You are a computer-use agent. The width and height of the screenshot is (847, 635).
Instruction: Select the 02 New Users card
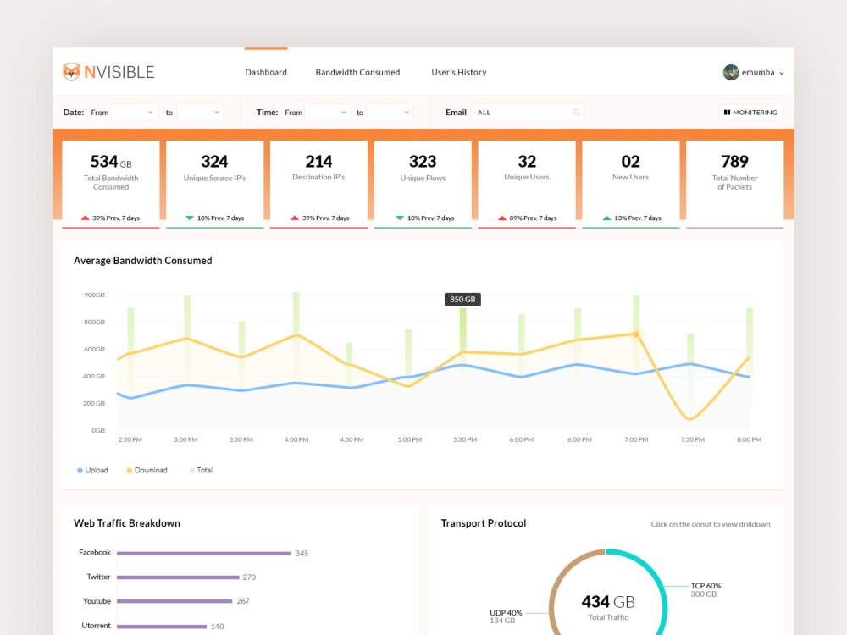tap(630, 184)
